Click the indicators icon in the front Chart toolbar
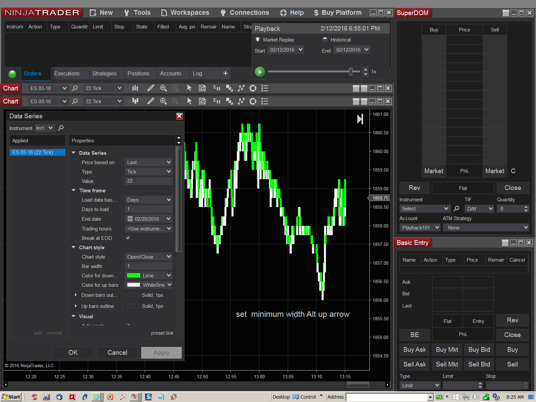This screenshot has width=536, height=402. click(x=241, y=101)
